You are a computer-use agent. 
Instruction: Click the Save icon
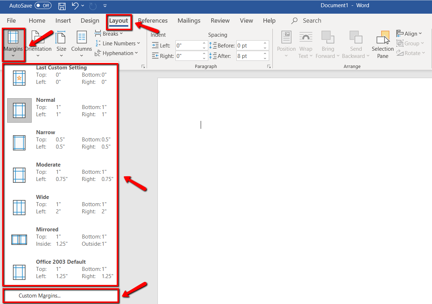(61, 6)
